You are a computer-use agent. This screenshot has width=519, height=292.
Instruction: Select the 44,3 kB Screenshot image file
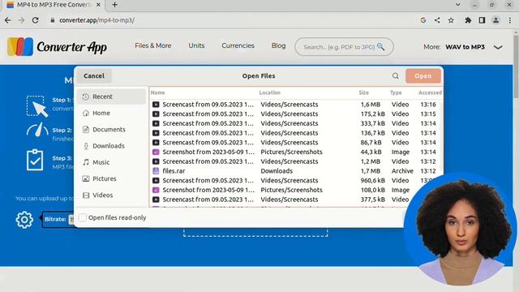point(295,152)
